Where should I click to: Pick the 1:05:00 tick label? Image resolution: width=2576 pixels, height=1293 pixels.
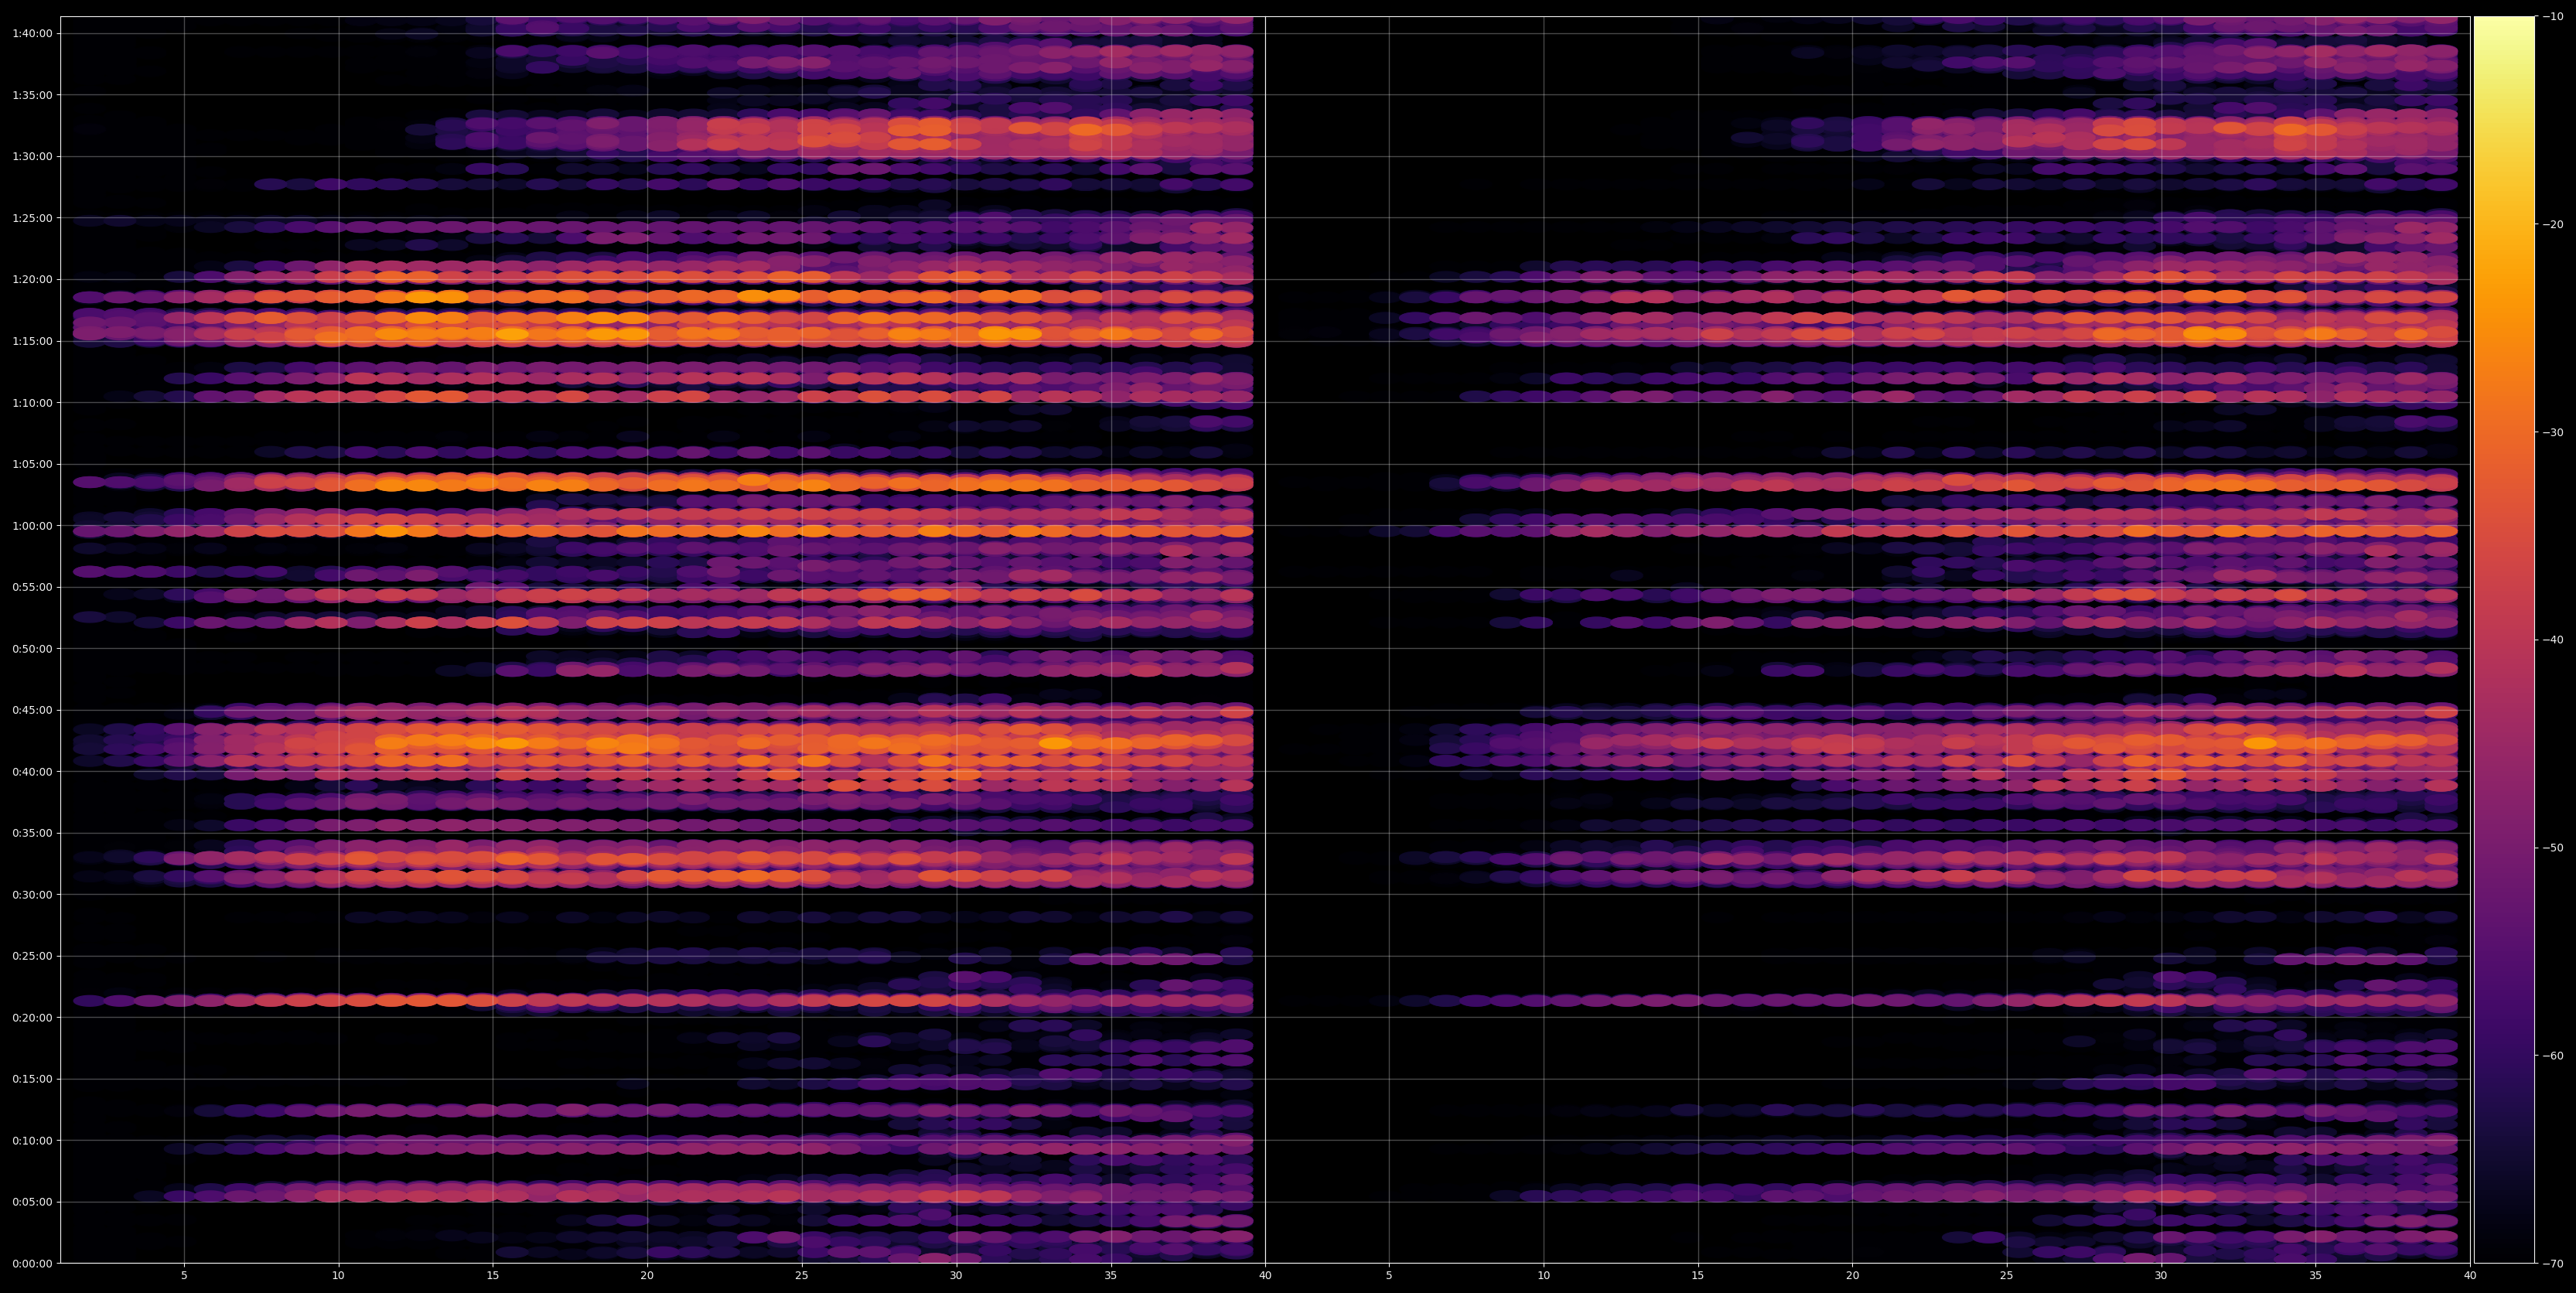click(32, 464)
